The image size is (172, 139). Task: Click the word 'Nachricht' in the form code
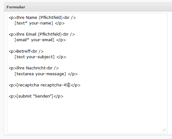point(36,68)
